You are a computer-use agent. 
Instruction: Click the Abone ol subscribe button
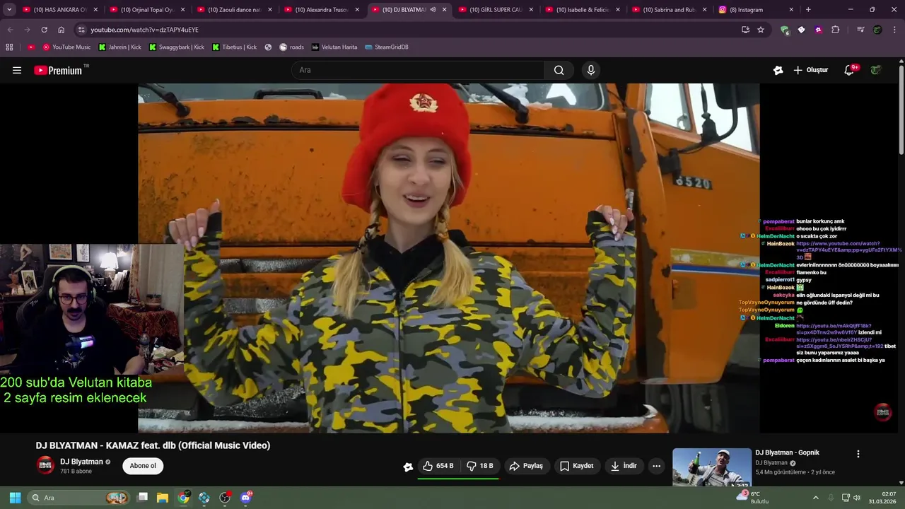[143, 466]
